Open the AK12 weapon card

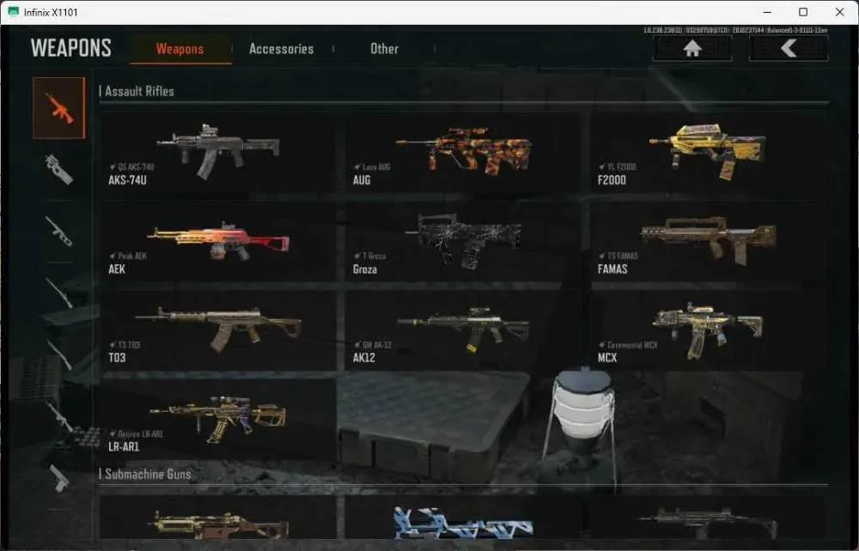(x=462, y=331)
